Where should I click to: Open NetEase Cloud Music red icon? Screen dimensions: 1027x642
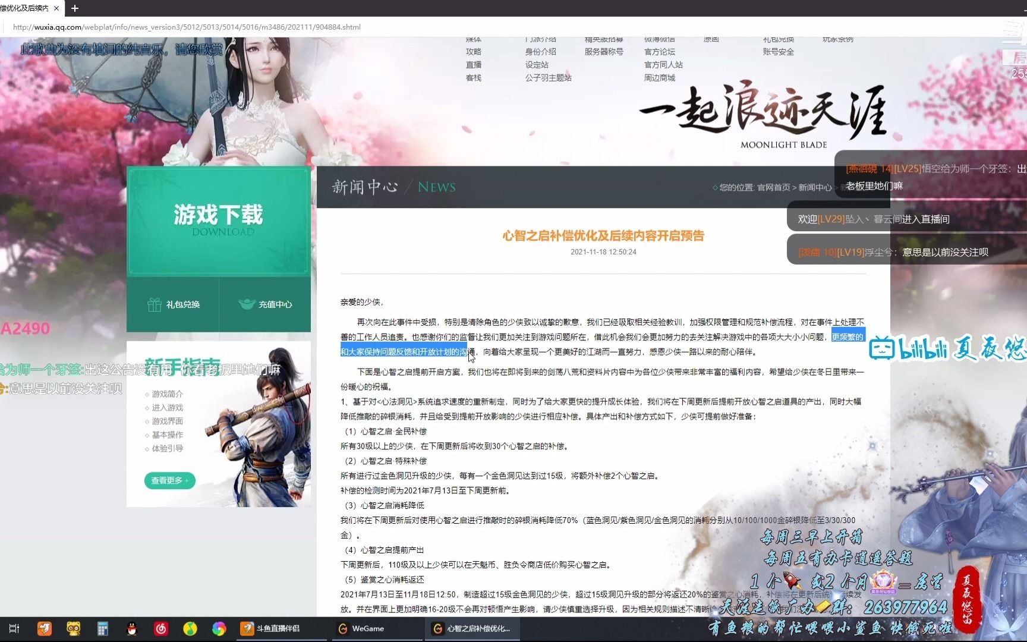[161, 628]
